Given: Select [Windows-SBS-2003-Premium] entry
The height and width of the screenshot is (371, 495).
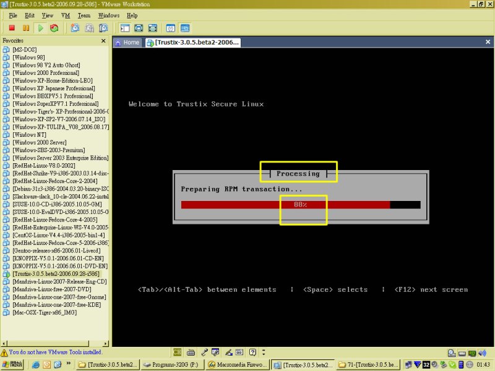Looking at the screenshot, I should pyautogui.click(x=49, y=150).
